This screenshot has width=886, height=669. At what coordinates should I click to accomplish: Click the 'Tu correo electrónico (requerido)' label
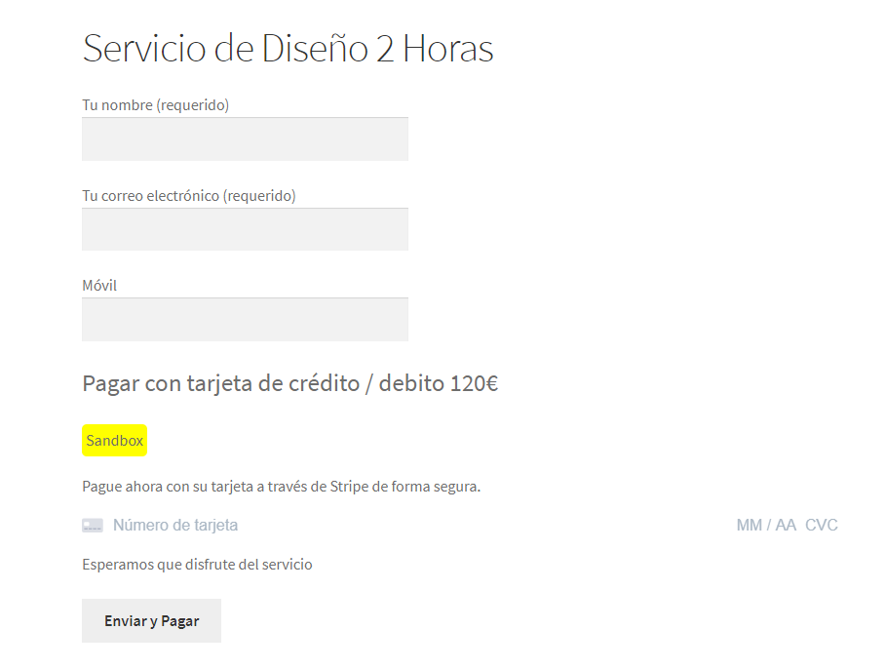click(x=189, y=196)
